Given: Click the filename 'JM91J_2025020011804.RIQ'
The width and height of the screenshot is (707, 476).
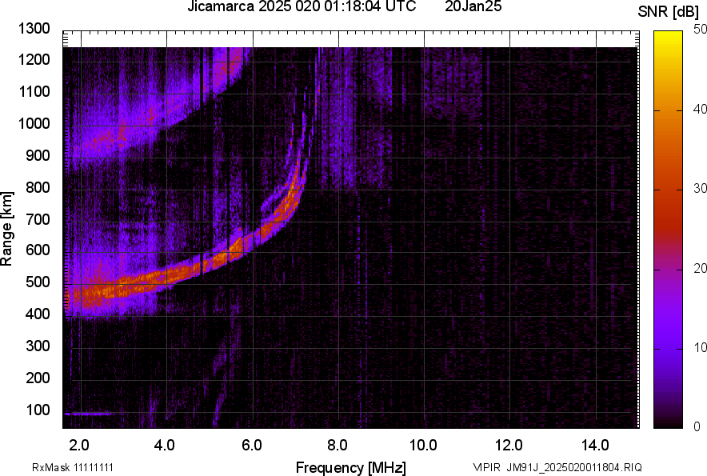Looking at the screenshot, I should click(574, 467).
